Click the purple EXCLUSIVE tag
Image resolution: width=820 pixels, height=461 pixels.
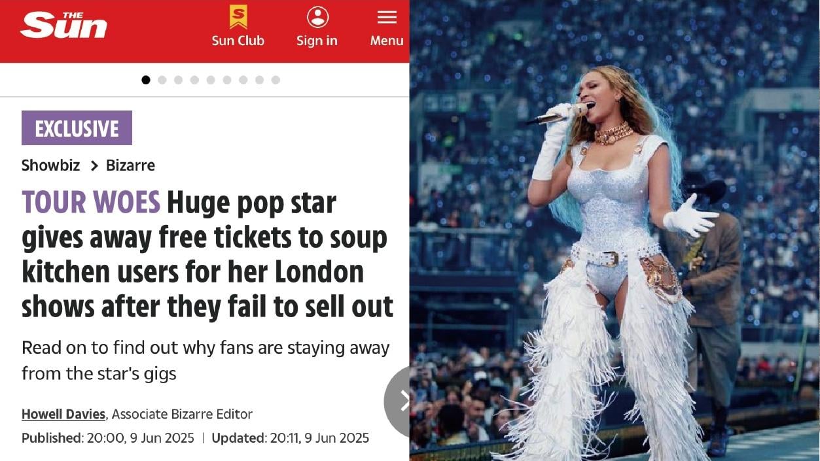point(77,128)
